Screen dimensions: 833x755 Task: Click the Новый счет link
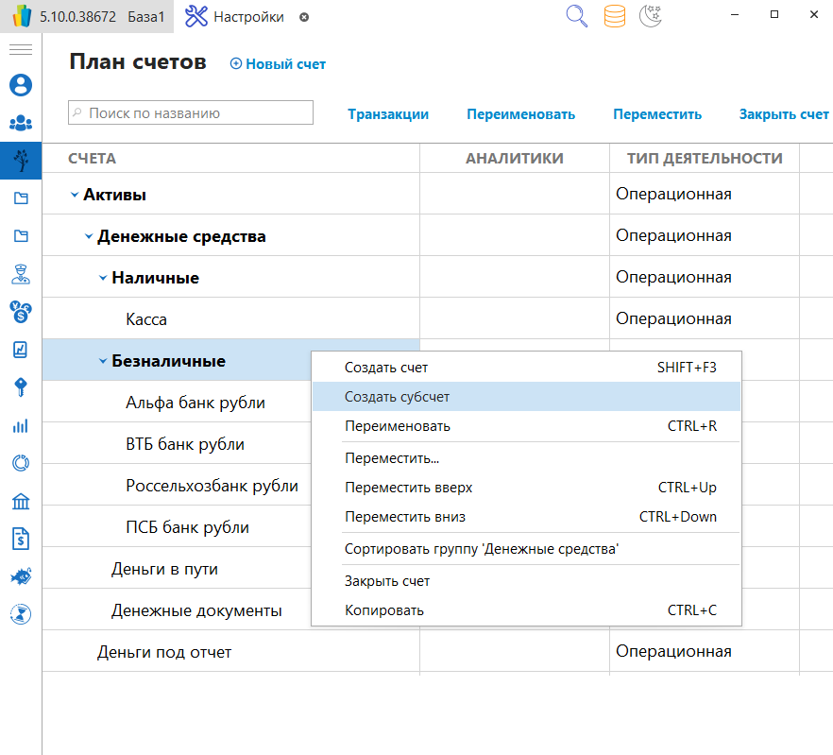point(279,64)
